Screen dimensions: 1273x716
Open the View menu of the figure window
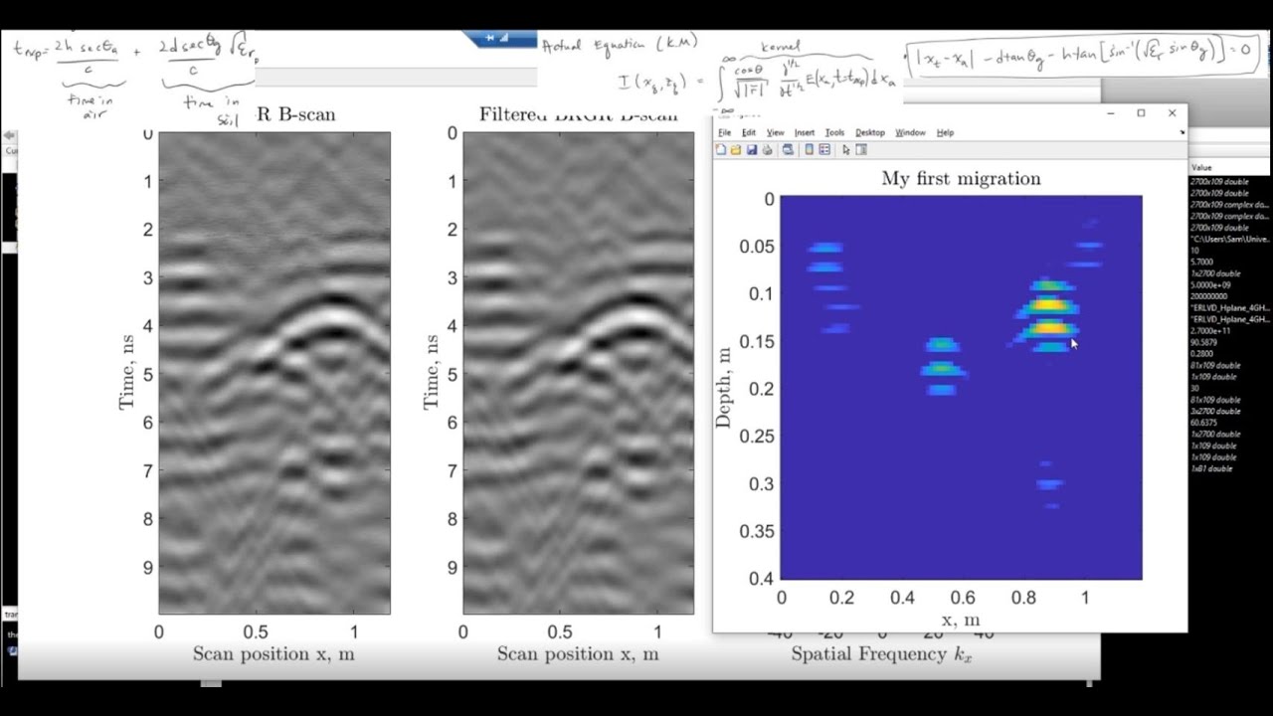point(776,132)
